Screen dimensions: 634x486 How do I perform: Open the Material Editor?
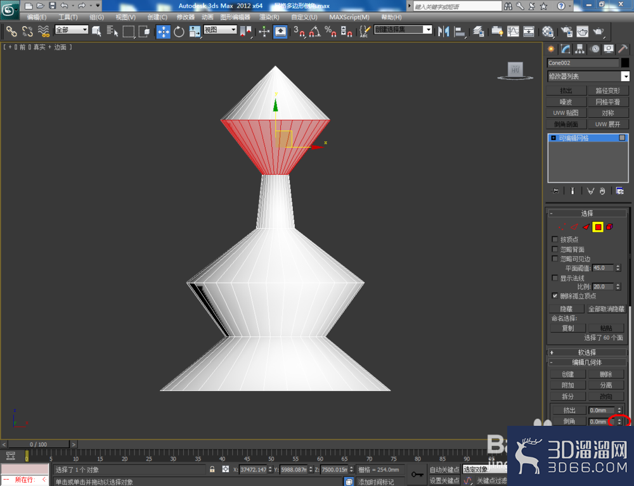click(548, 32)
